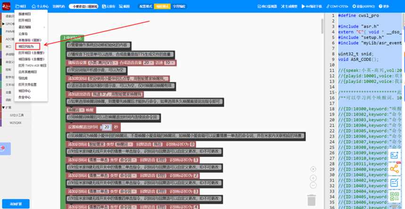Choose 打开 TWEN-ASR 项目 entry
The height and width of the screenshot is (209, 405).
click(32, 66)
